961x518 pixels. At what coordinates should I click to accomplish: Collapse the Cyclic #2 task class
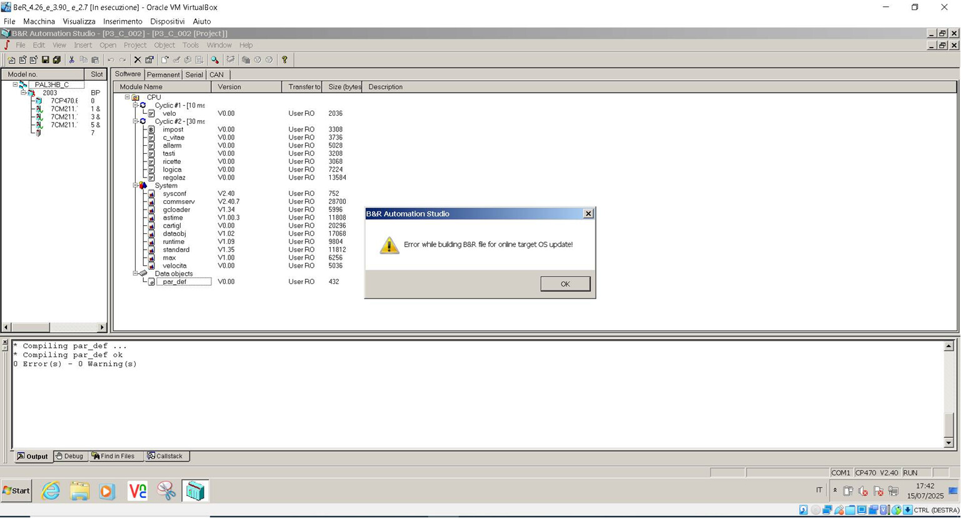click(x=135, y=121)
